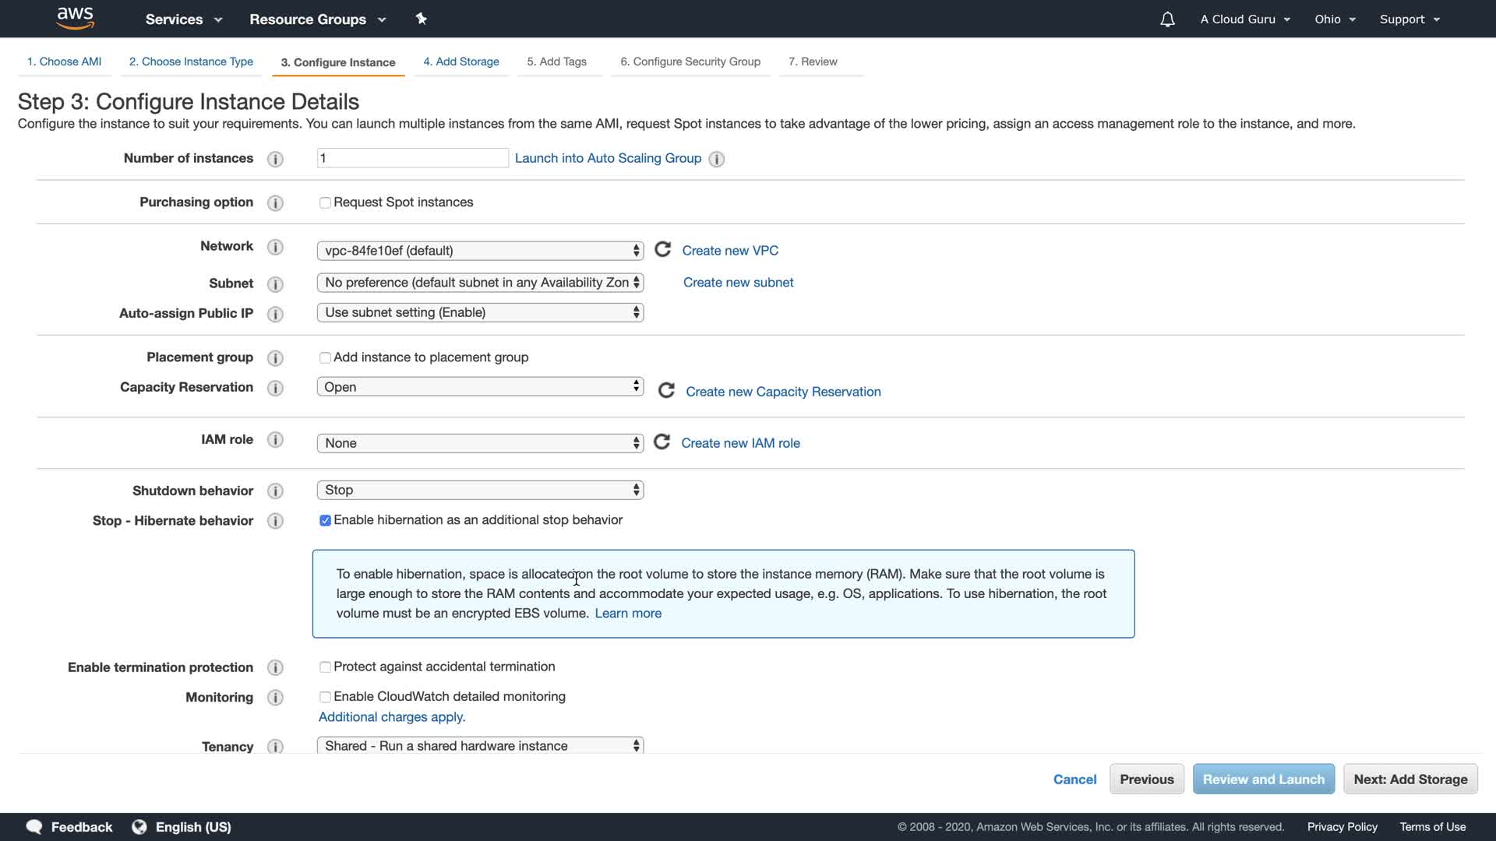This screenshot has height=841, width=1496.
Task: Click the Feedback speech bubble icon
Action: (34, 826)
